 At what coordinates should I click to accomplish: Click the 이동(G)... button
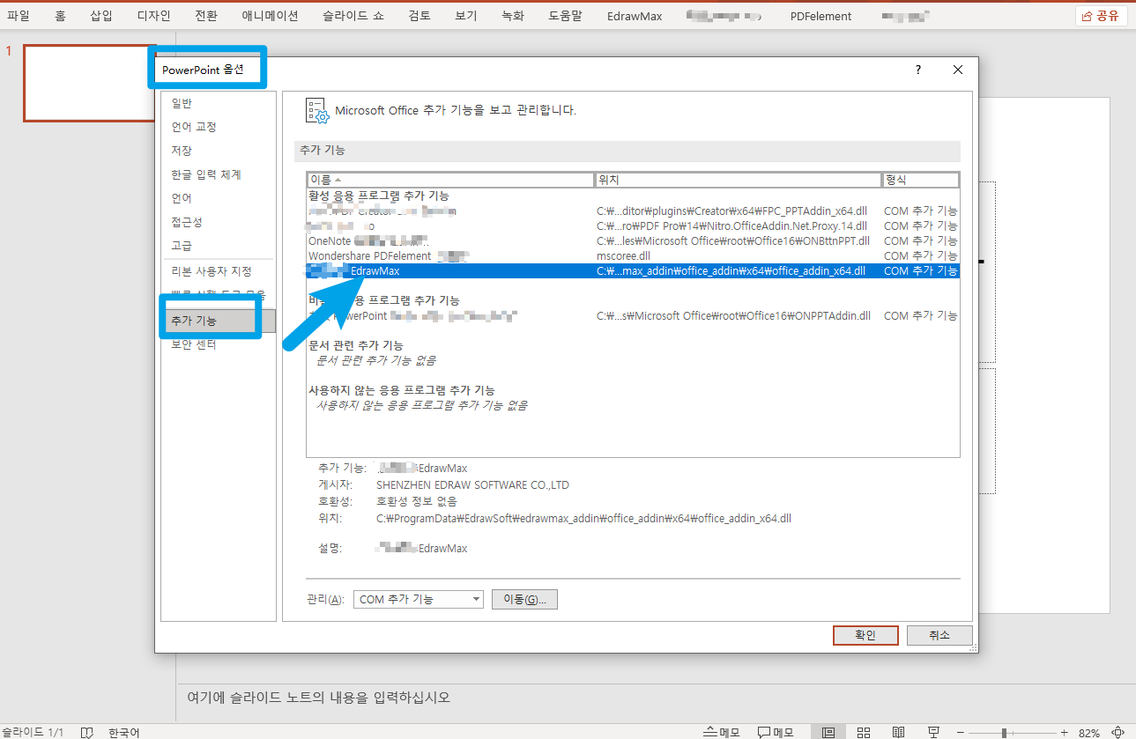tap(524, 599)
